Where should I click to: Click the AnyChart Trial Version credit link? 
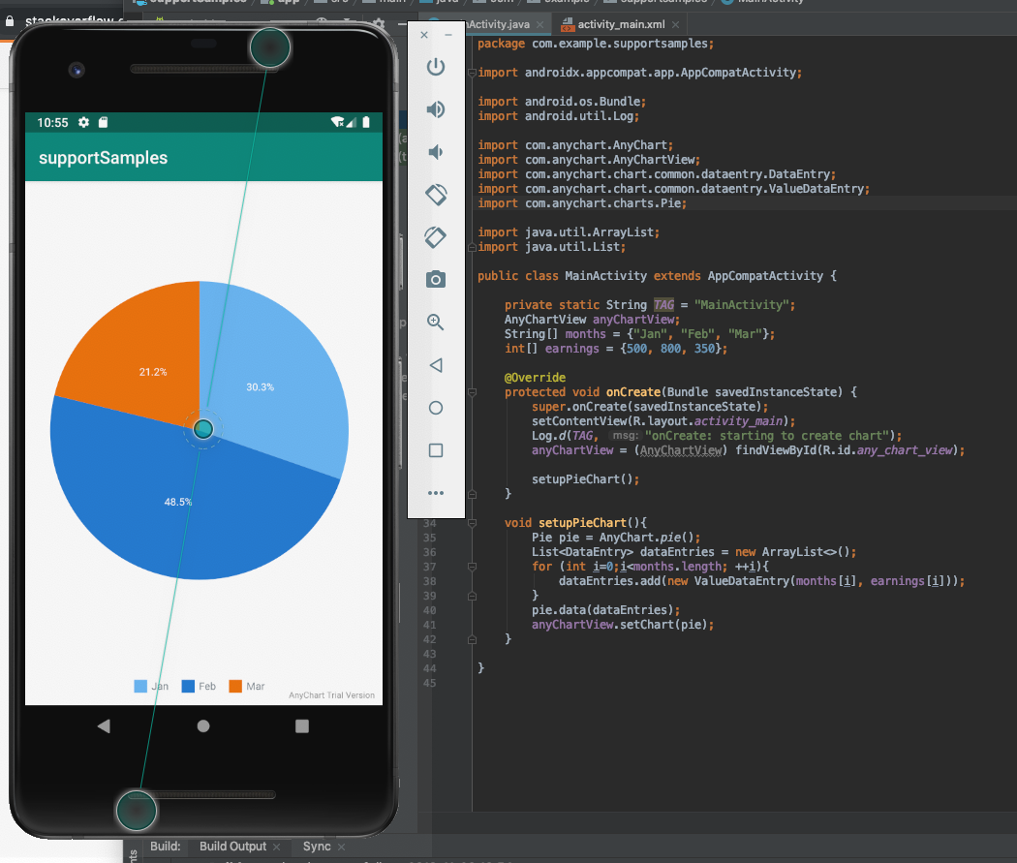331,695
